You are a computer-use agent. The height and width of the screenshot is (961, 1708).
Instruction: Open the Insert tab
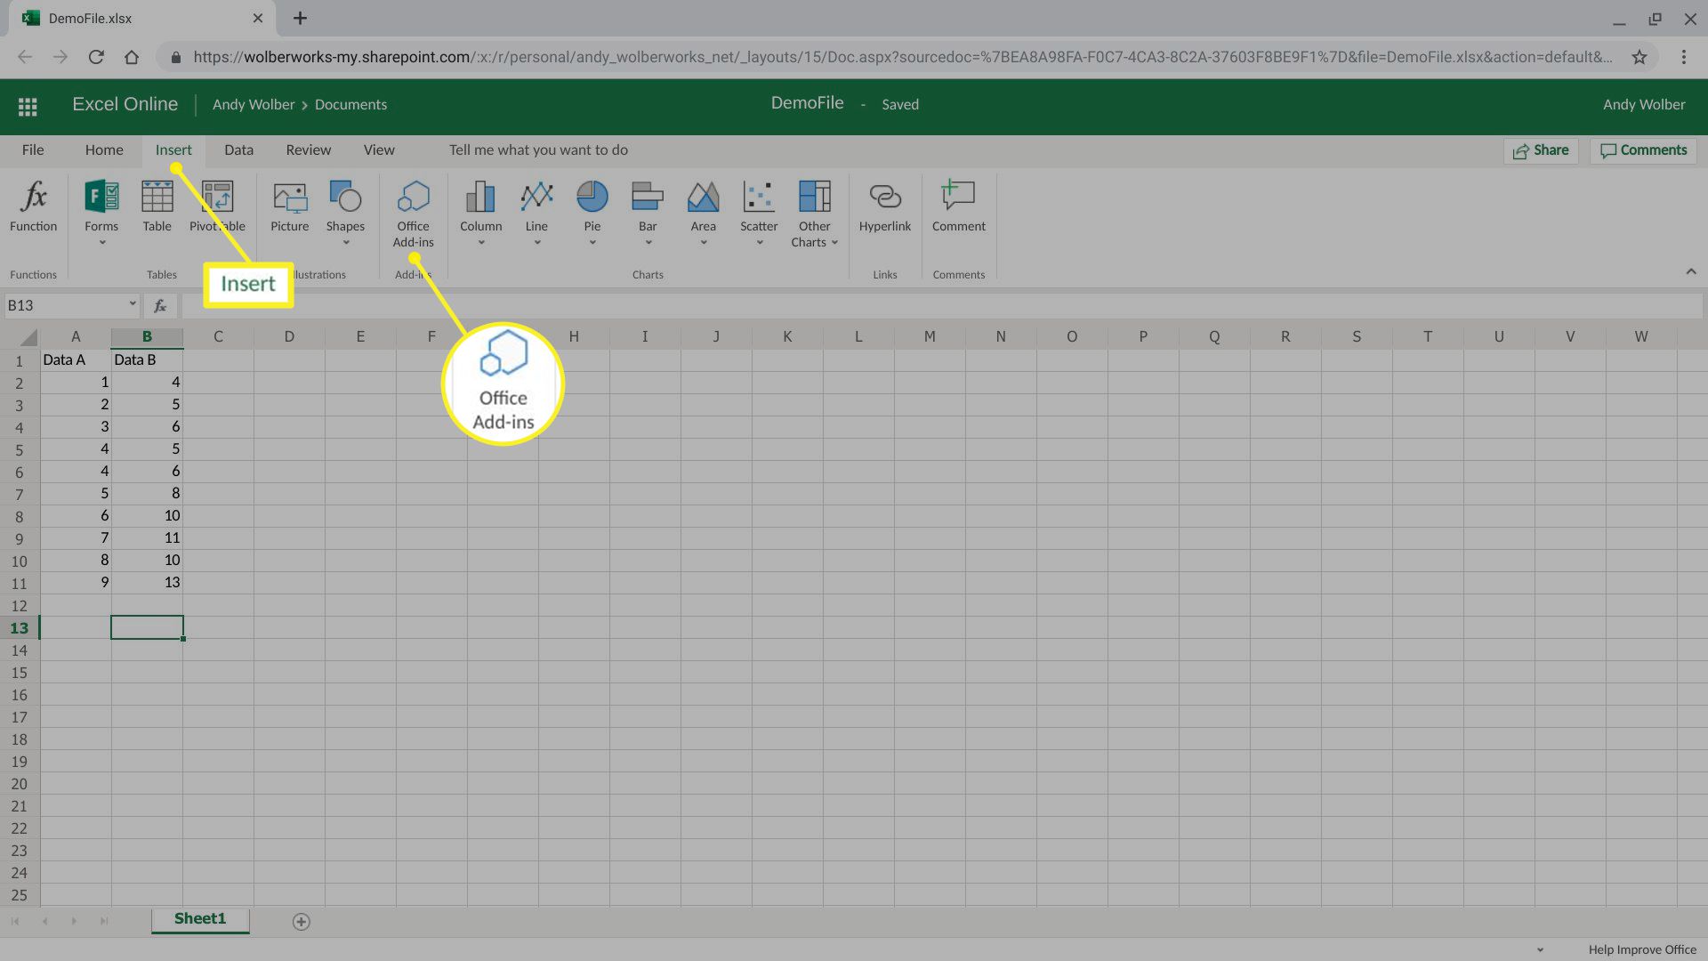click(x=173, y=149)
